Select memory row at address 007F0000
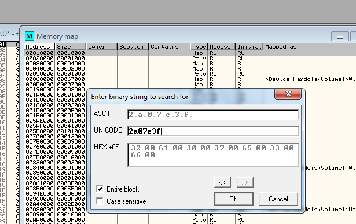The height and width of the screenshot is (224, 356). point(56,157)
